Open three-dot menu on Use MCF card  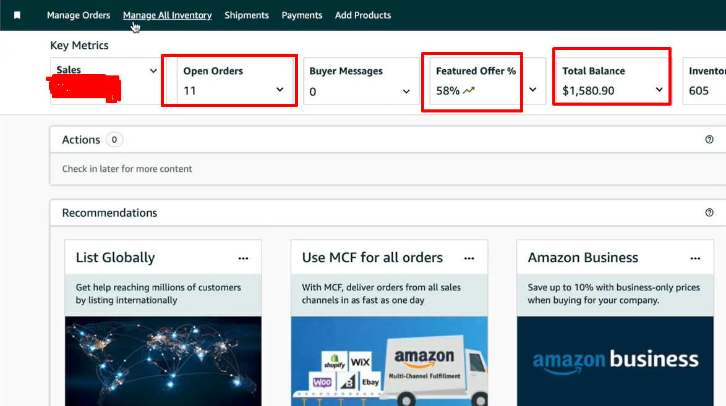pyautogui.click(x=469, y=258)
